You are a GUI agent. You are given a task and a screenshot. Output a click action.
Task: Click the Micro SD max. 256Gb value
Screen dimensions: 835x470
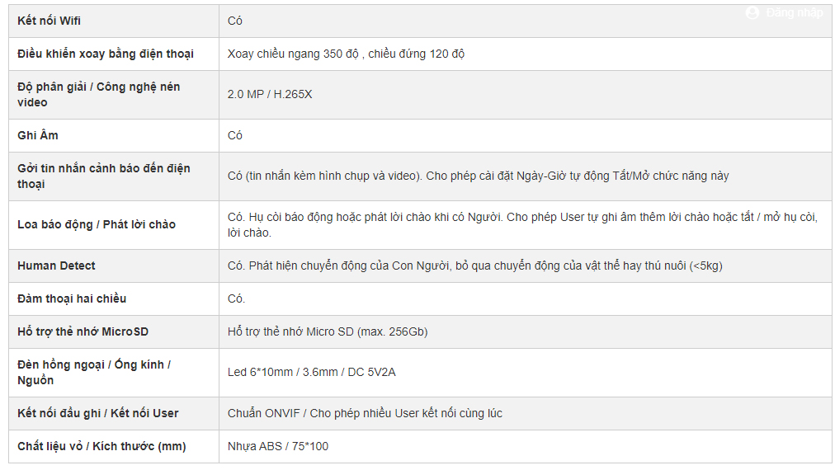[x=328, y=331]
